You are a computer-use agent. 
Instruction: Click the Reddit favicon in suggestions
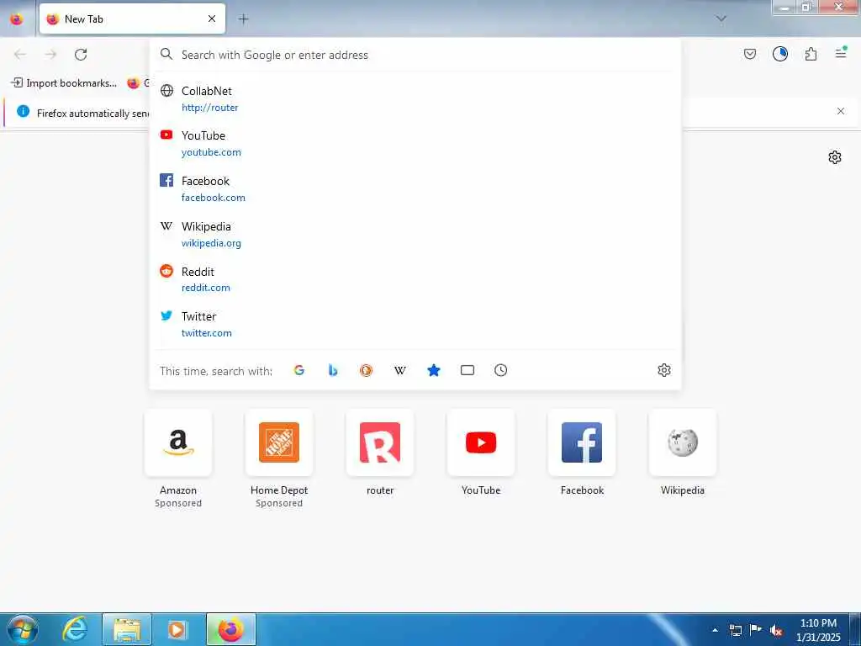click(166, 270)
